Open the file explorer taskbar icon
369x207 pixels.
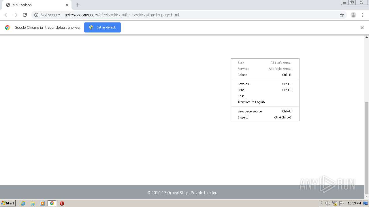point(33,203)
